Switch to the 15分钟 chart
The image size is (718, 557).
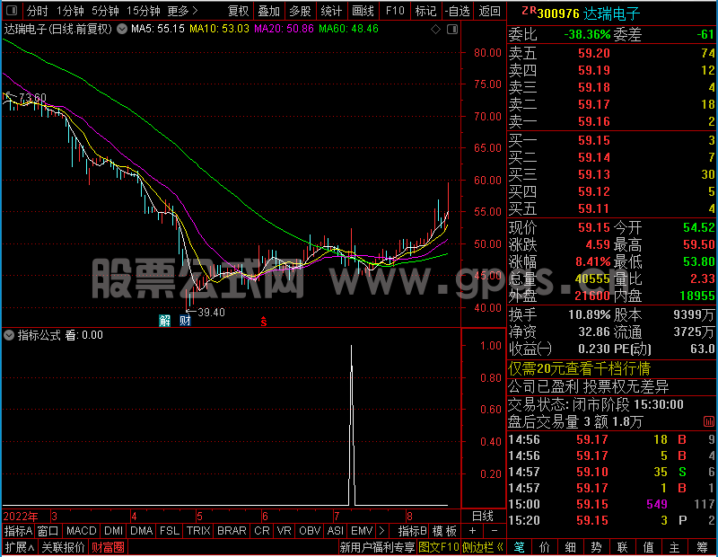tap(143, 11)
